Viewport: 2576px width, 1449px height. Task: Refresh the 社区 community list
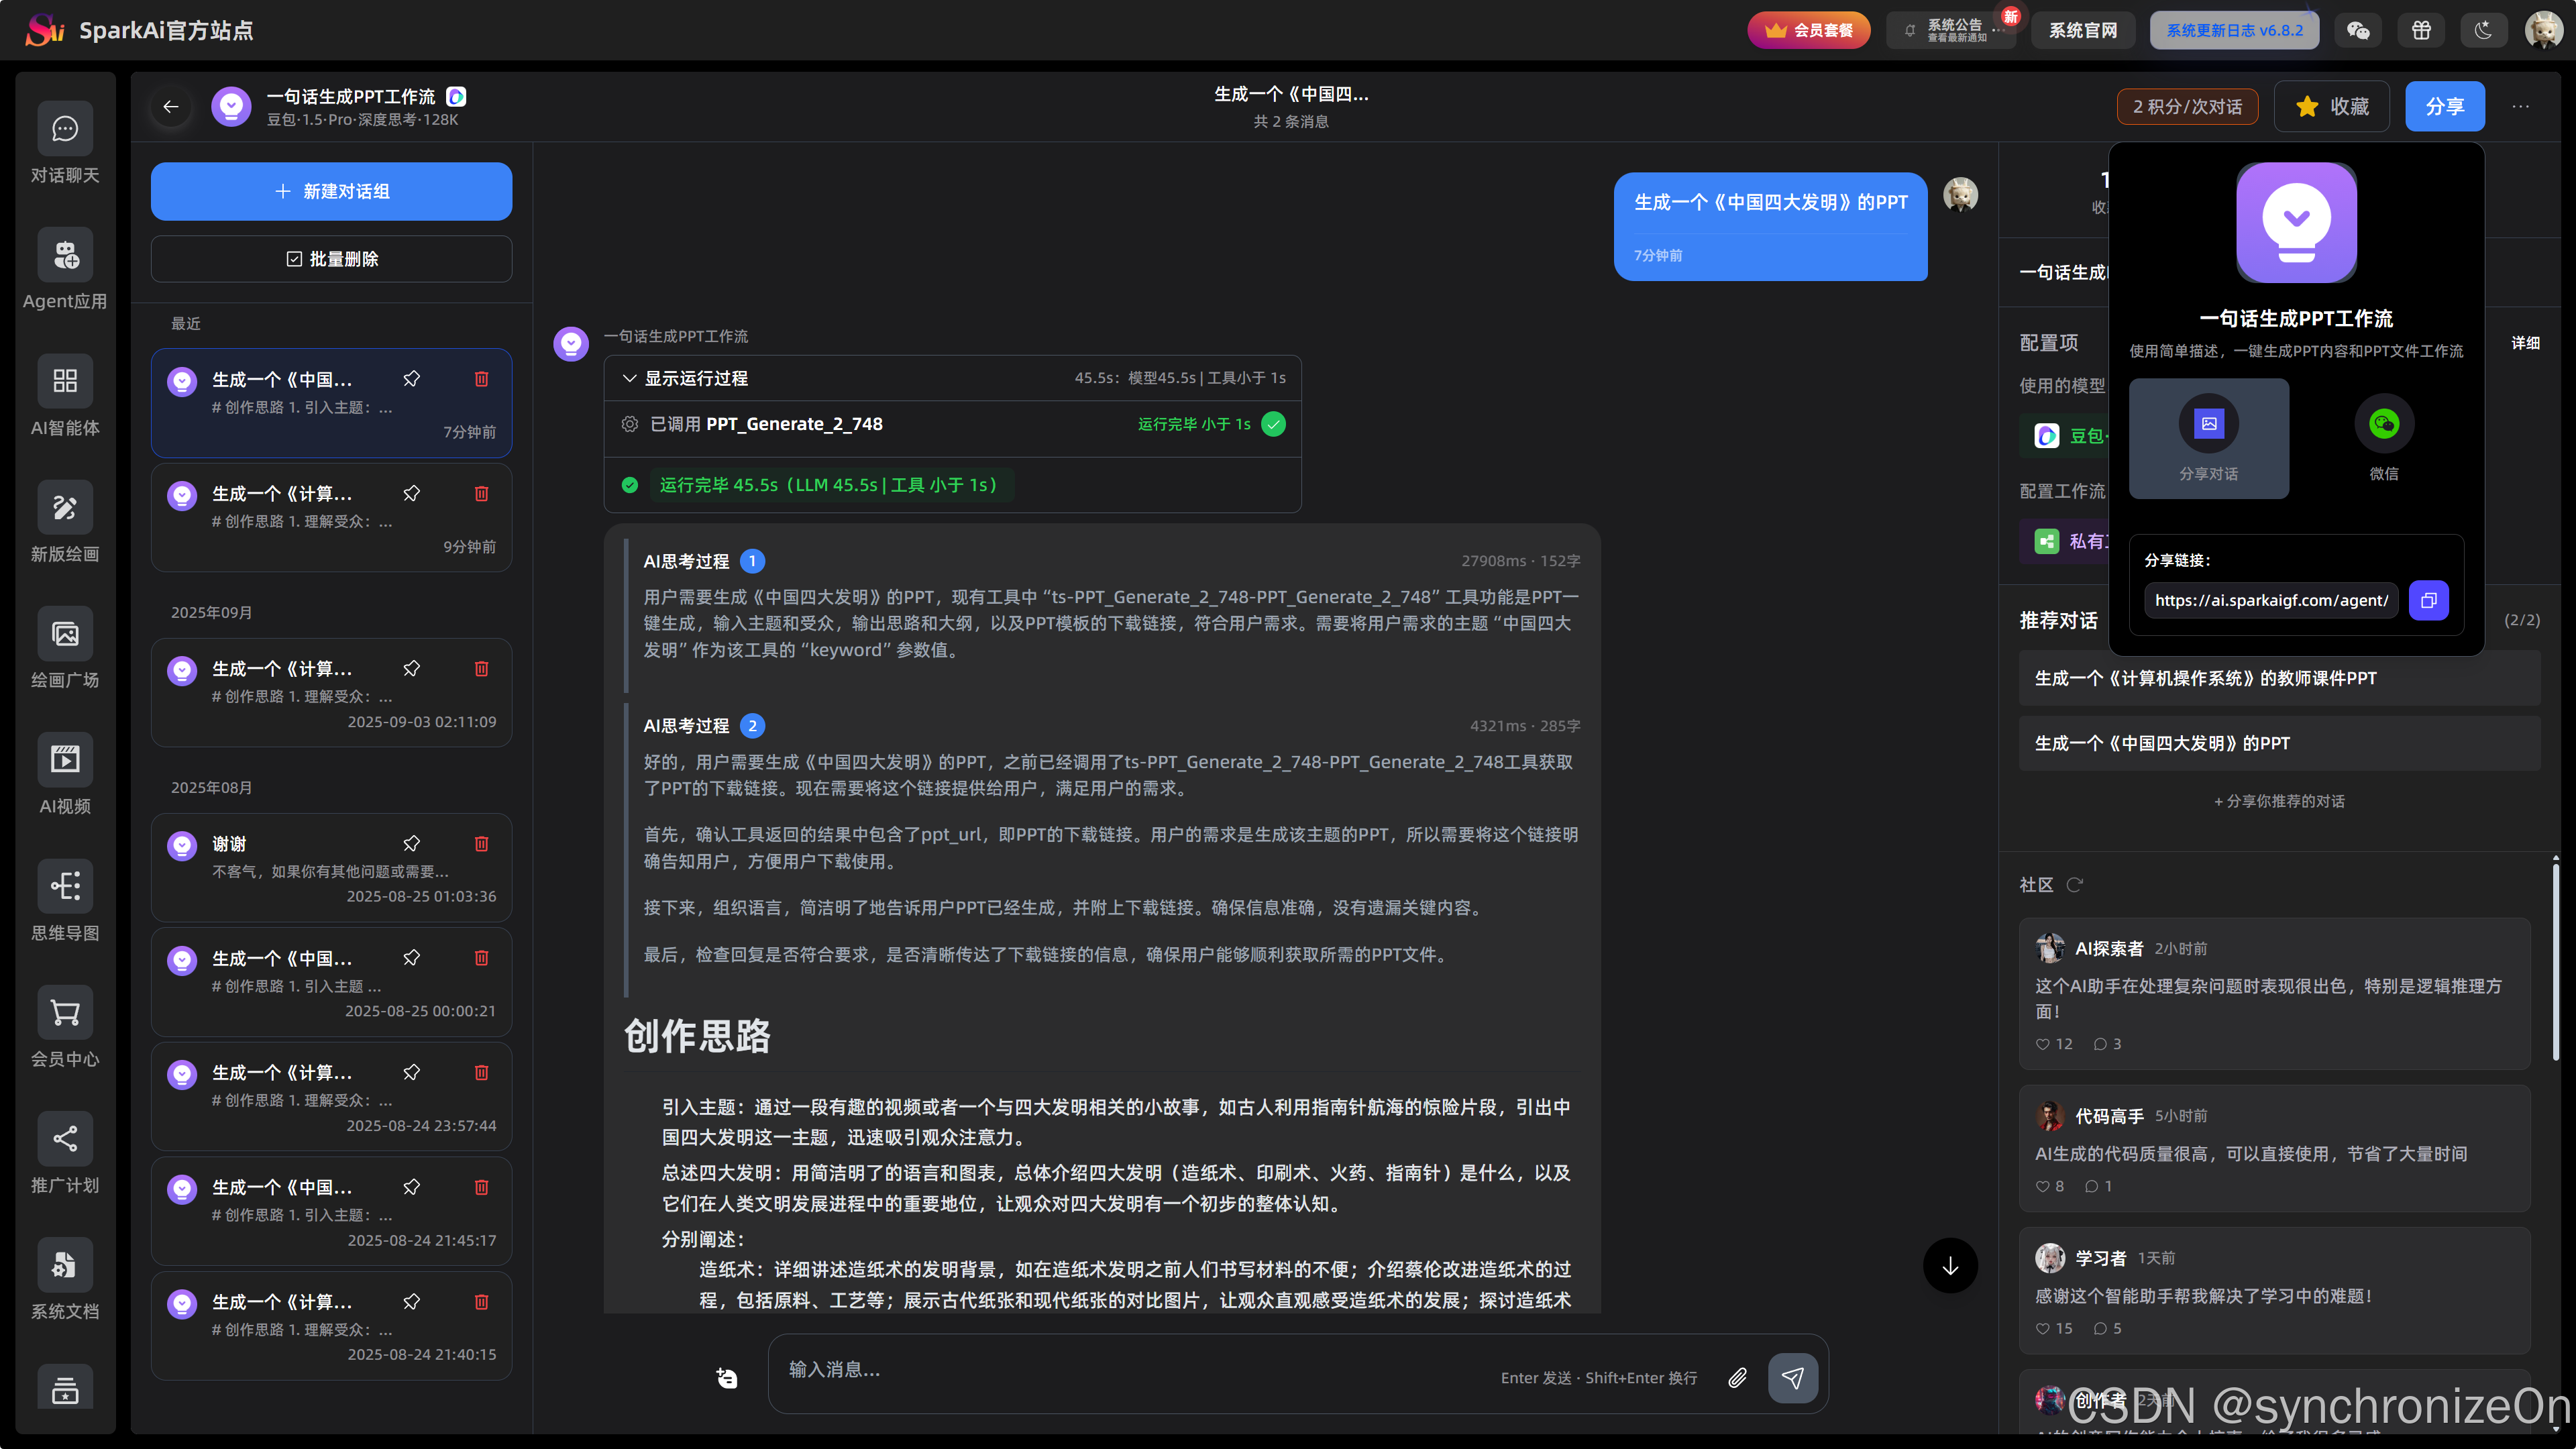coord(2075,884)
